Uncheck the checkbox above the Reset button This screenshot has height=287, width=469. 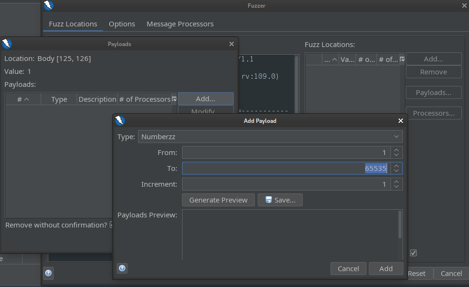pyautogui.click(x=413, y=252)
